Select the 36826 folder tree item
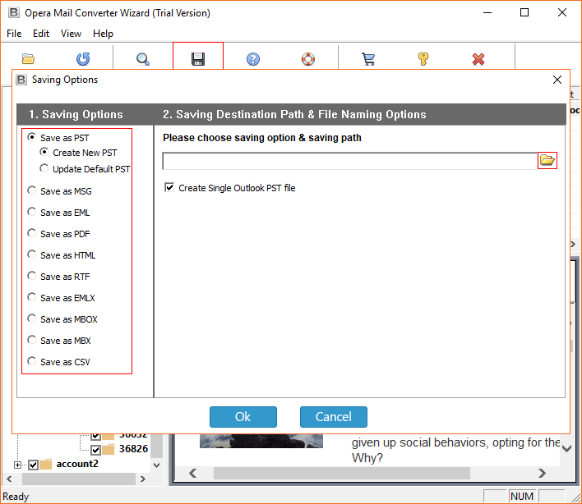This screenshot has height=504, width=582. 133,449
